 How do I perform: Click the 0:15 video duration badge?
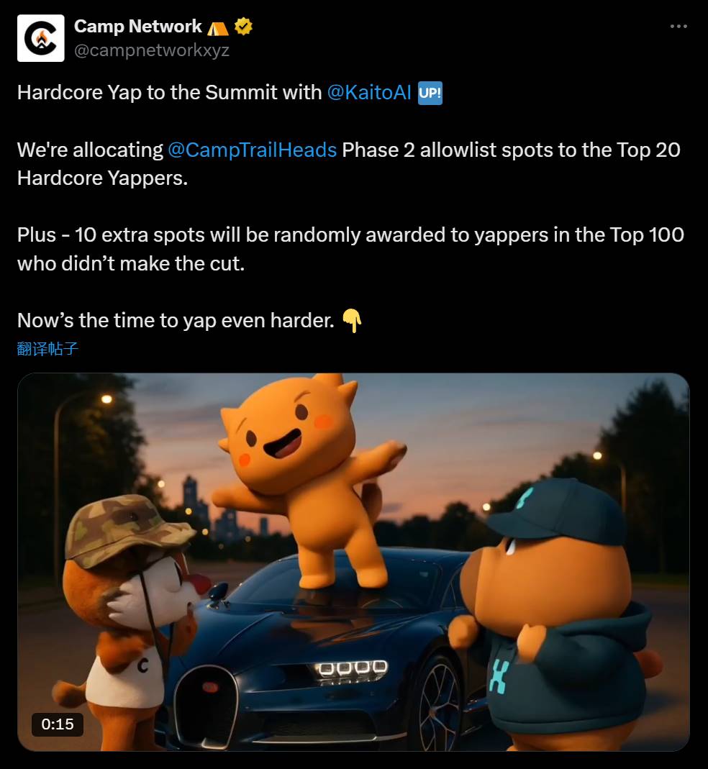click(x=58, y=724)
